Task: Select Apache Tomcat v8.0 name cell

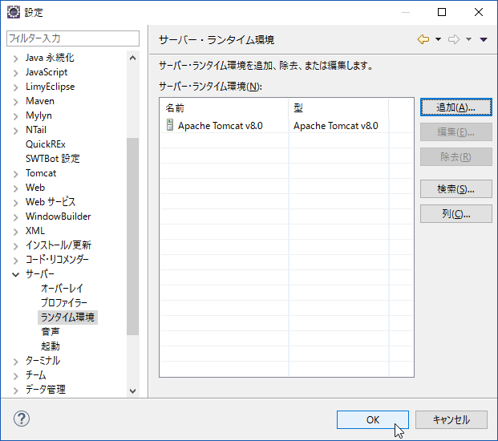Action: pos(220,126)
